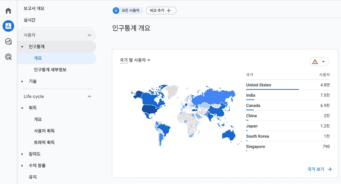Click the United States row label
This screenshot has height=184, width=341.
258,85
